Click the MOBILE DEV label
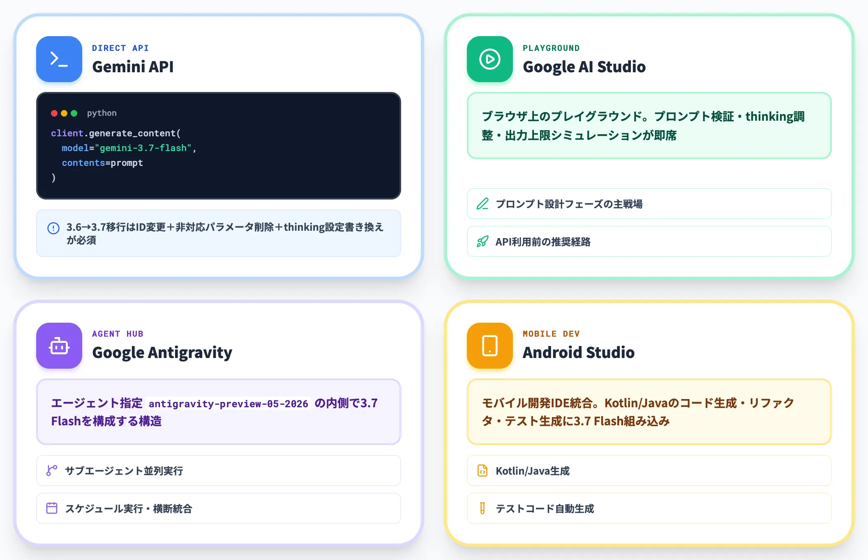The height and width of the screenshot is (560, 868). coord(551,334)
